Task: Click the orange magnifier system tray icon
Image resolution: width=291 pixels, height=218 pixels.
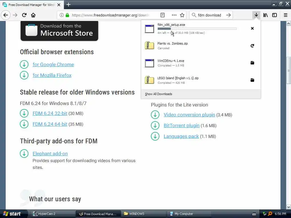Action: point(270,214)
